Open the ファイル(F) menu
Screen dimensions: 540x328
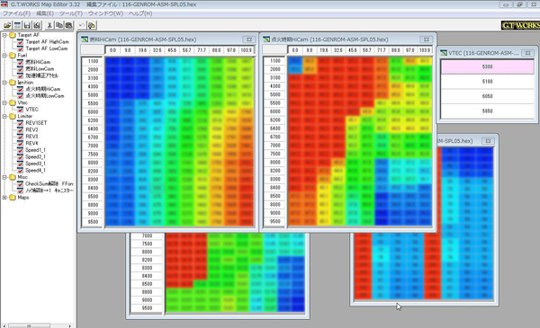pos(16,13)
